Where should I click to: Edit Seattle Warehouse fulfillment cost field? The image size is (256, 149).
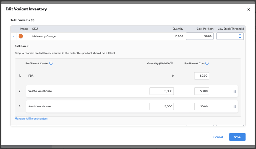tap(202, 91)
